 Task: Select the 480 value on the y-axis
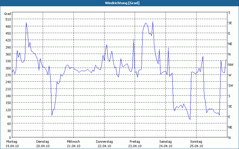(8, 27)
